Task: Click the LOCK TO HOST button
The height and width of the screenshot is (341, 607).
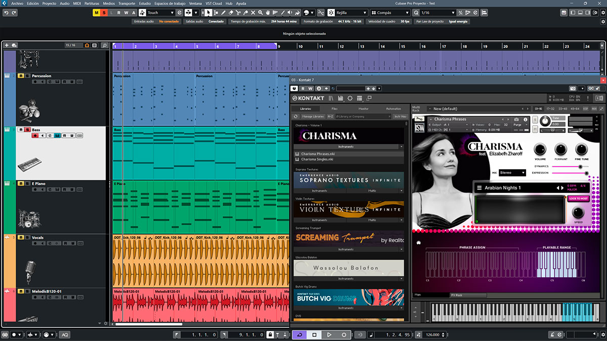Action: point(578,199)
